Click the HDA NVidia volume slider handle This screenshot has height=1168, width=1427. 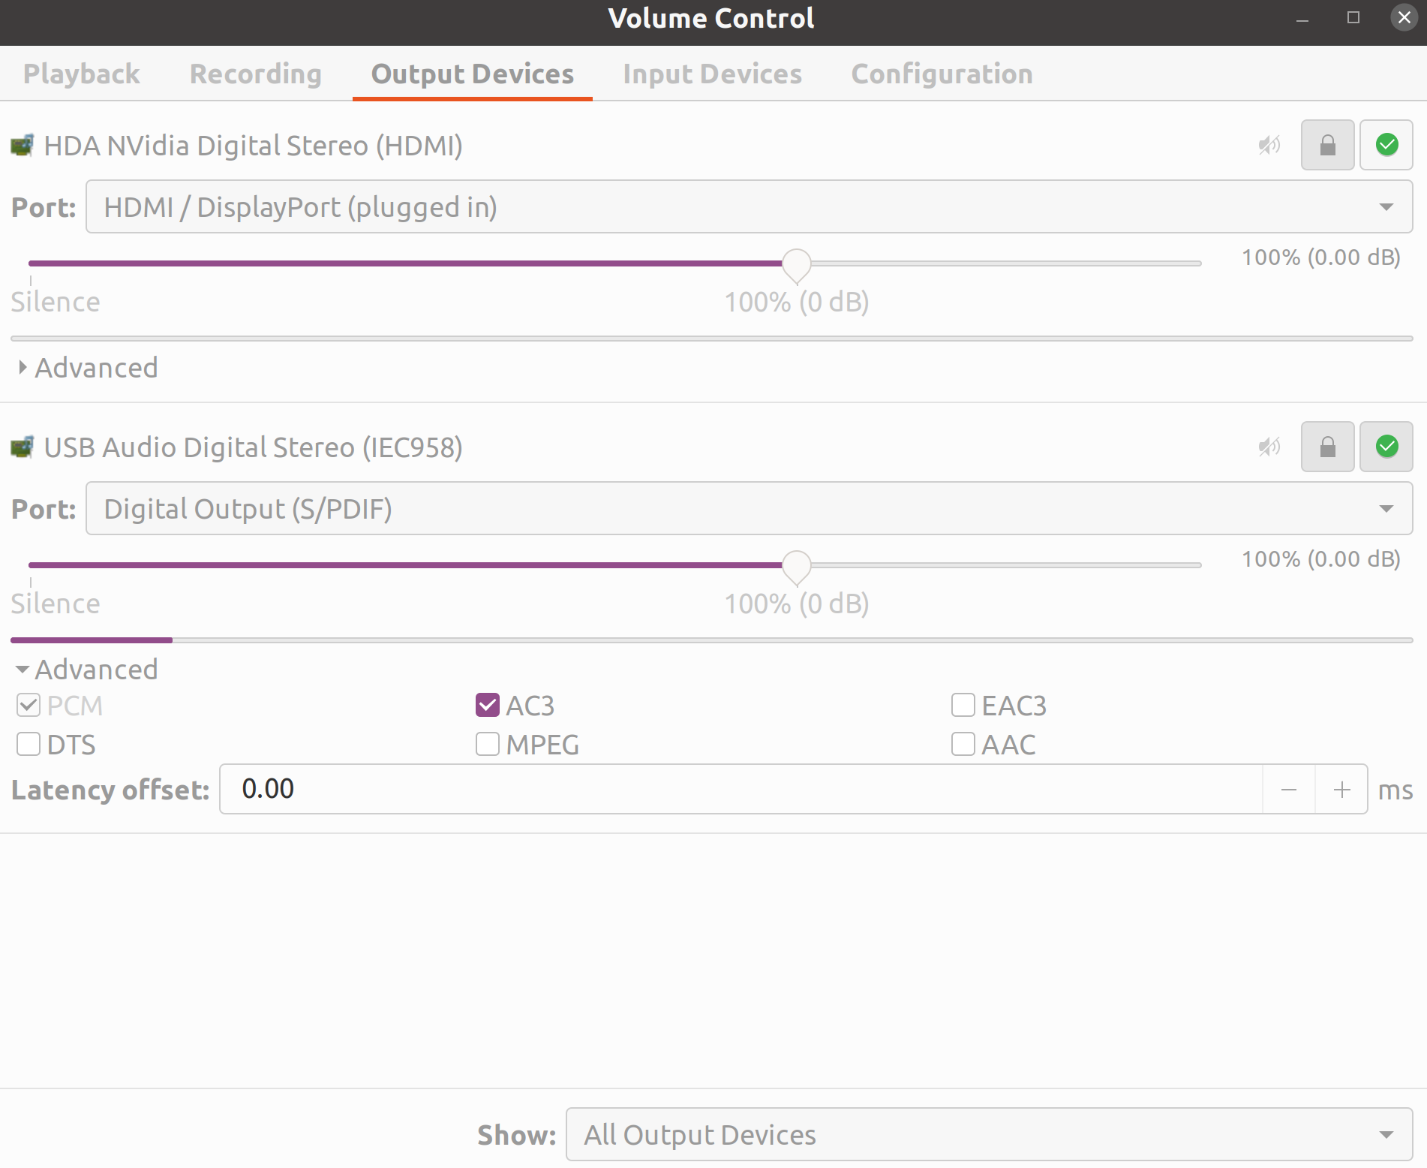[796, 264]
